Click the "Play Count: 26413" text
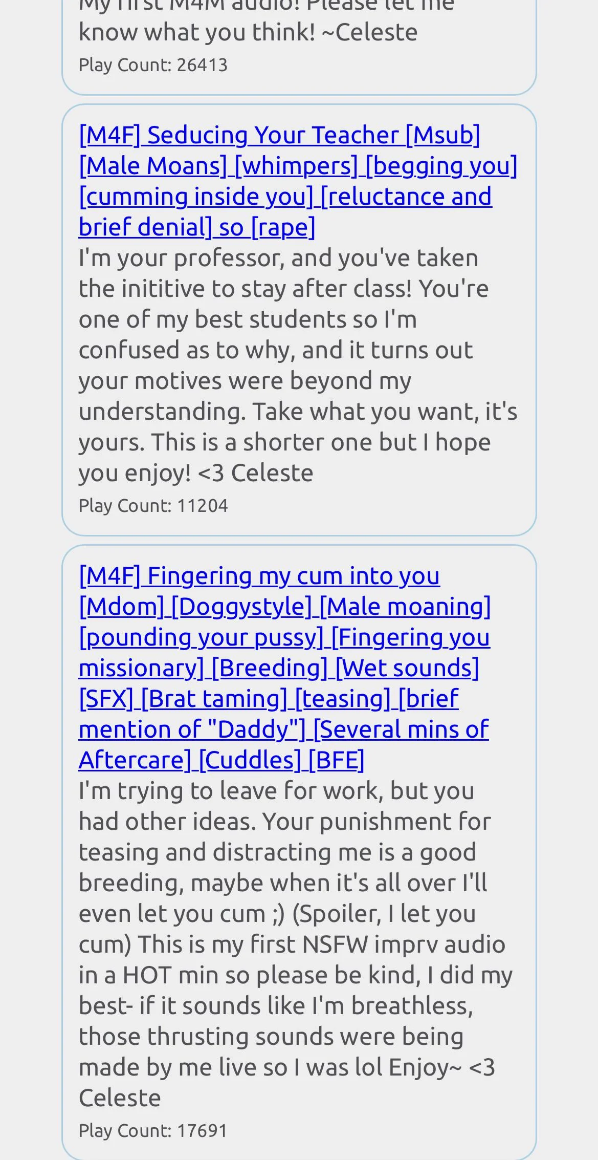The image size is (598, 1160). (x=153, y=65)
